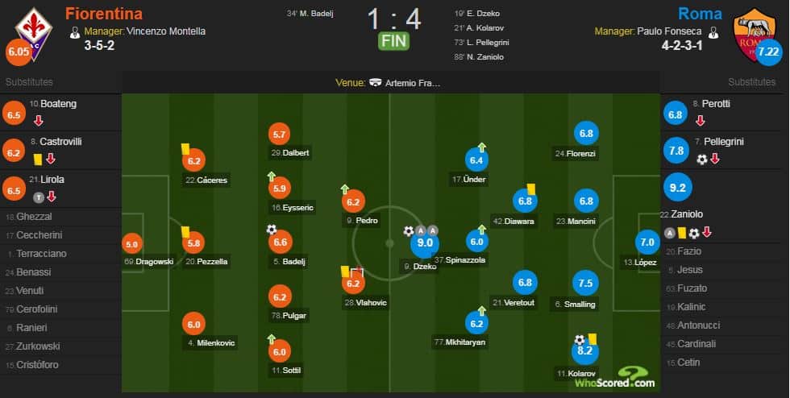Open the Roma team name link
790x398 pixels.
(x=700, y=14)
